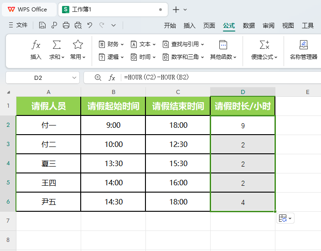Screen dimensions: 321x251
Task: Open the 数学和三角 functions dropdown
Action: 183,57
